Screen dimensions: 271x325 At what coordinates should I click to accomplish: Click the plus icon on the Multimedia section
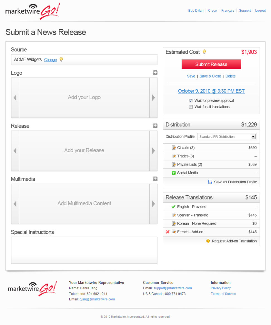[155, 179]
